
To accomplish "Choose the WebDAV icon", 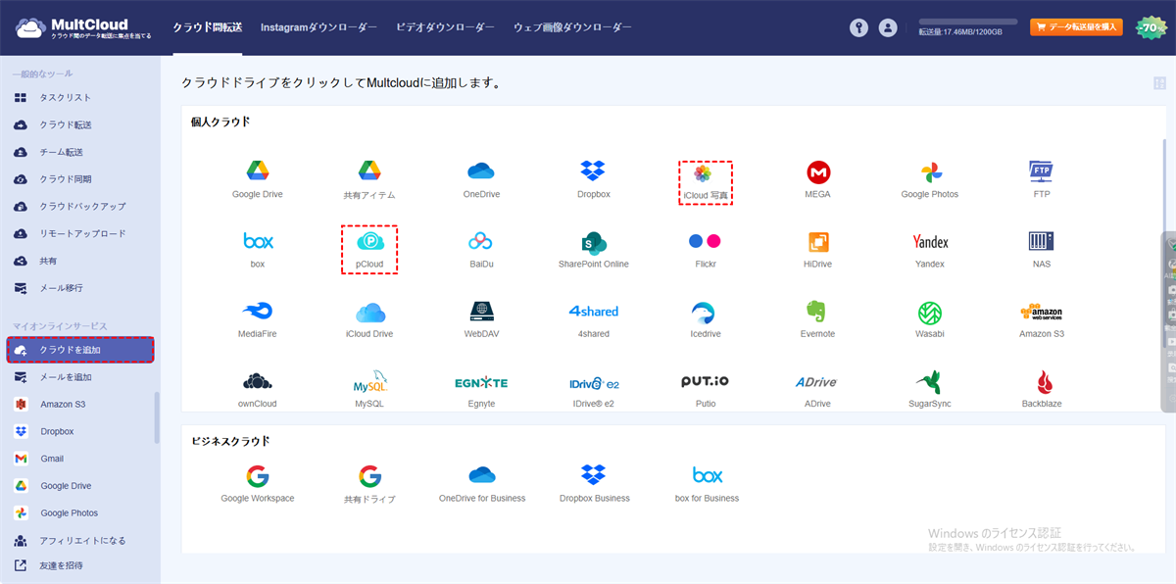I will click(x=481, y=312).
